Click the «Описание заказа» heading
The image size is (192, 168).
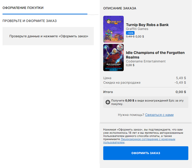(x=120, y=8)
